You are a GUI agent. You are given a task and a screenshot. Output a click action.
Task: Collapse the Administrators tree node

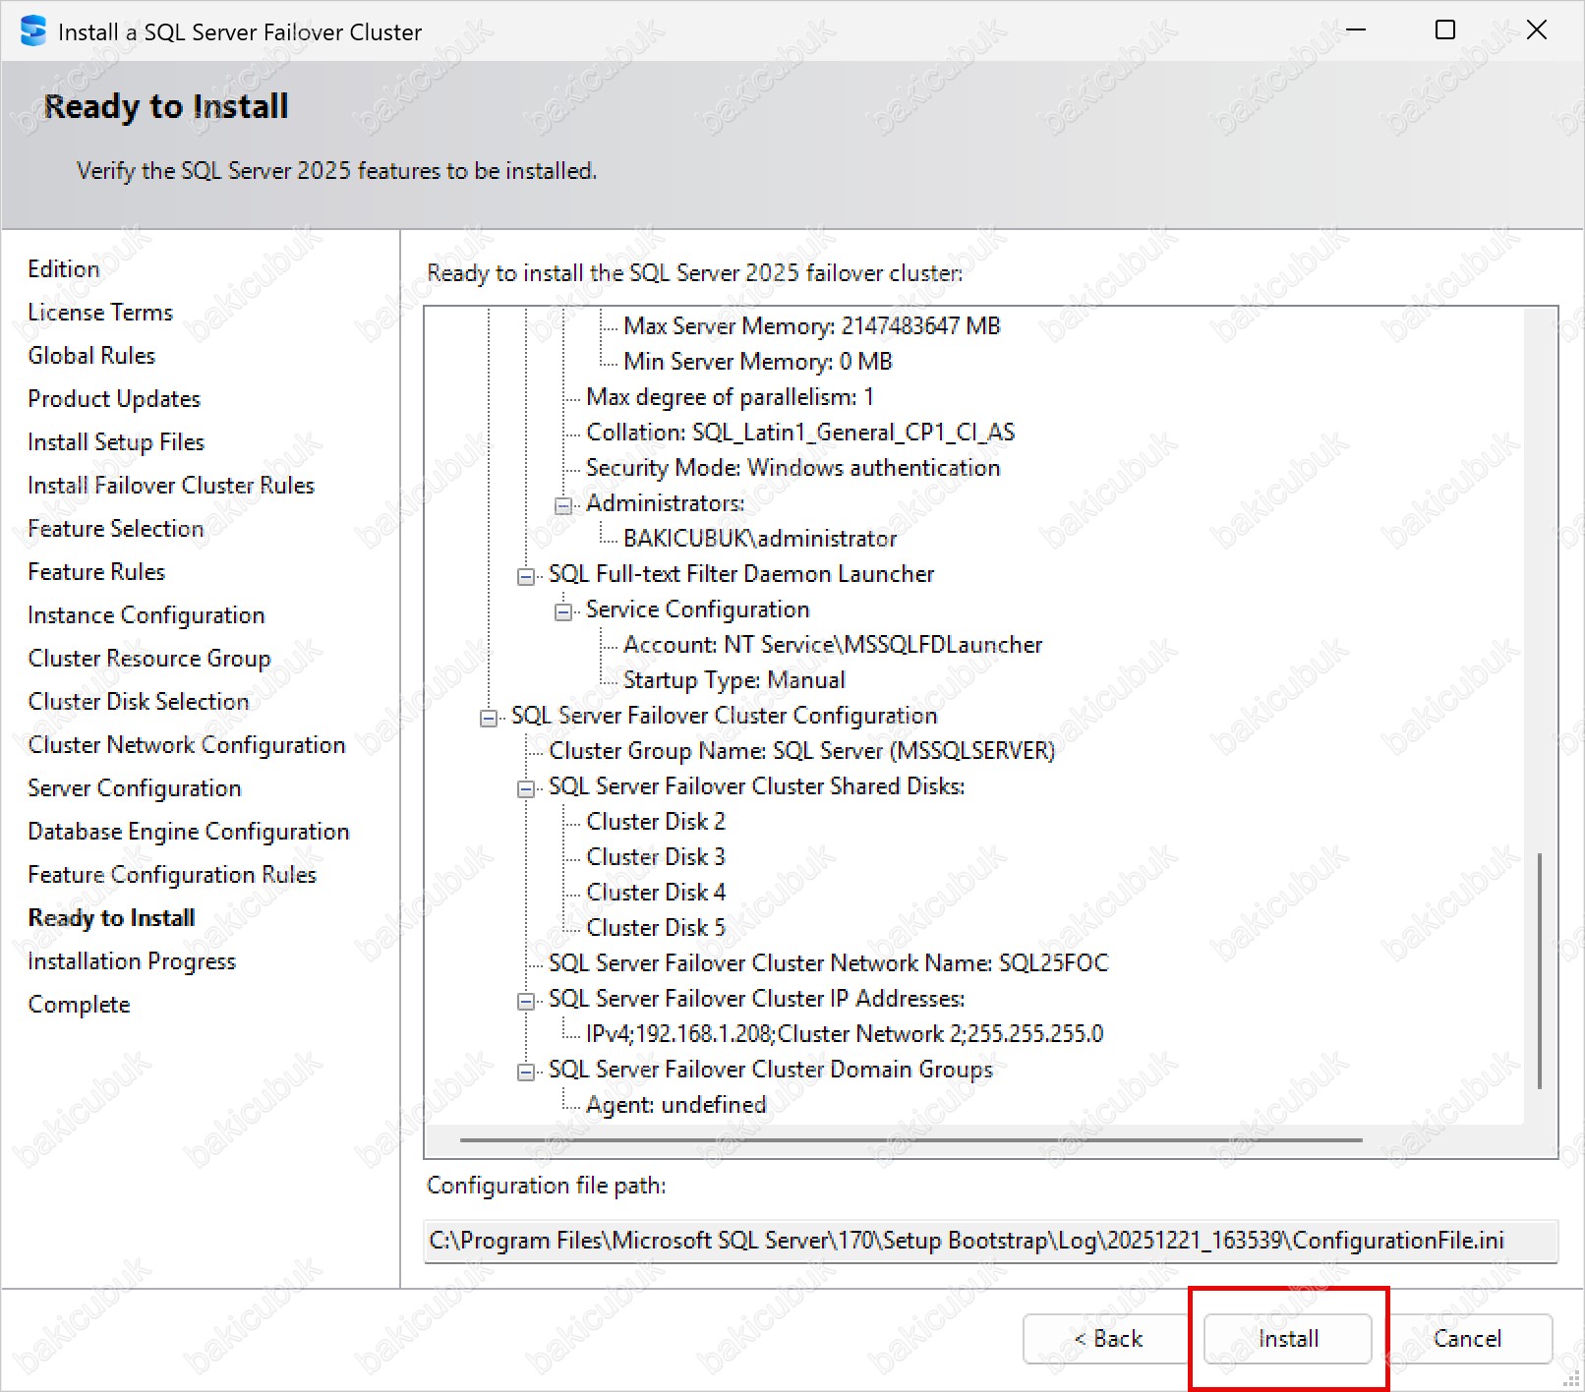point(563,505)
